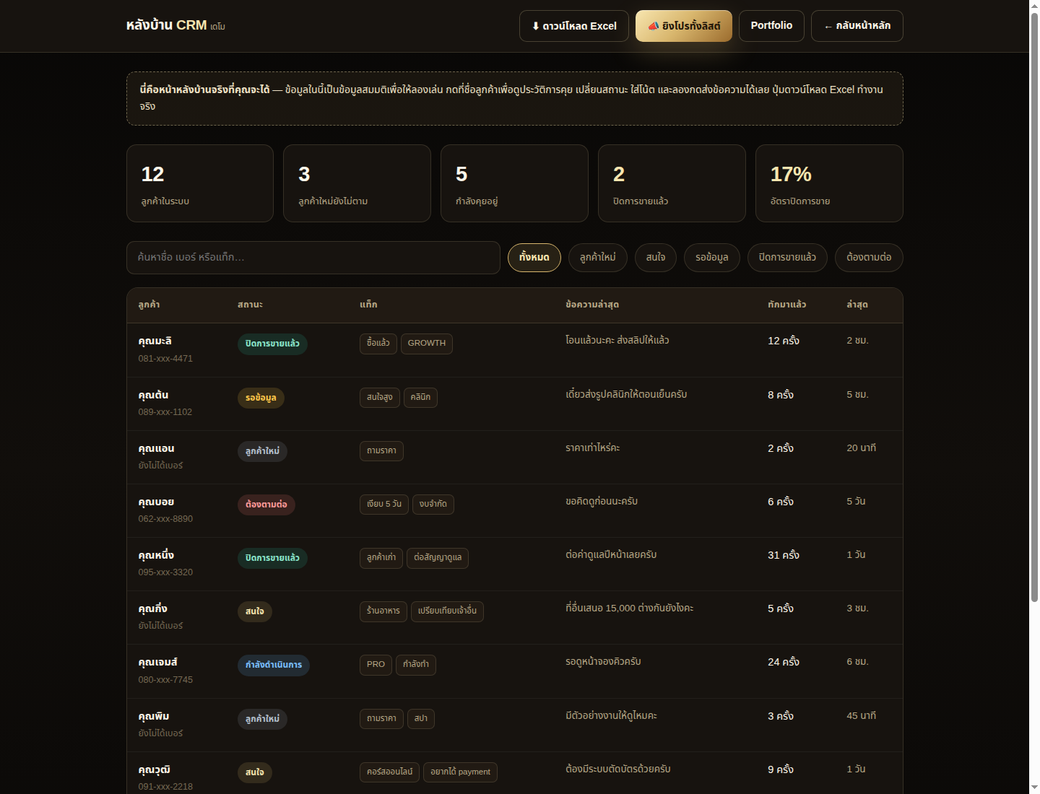Select the รอข้อมูล filter chip
This screenshot has width=1040, height=794.
(712, 258)
